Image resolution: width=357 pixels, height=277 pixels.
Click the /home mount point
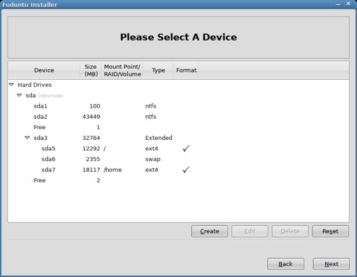[x=113, y=169]
